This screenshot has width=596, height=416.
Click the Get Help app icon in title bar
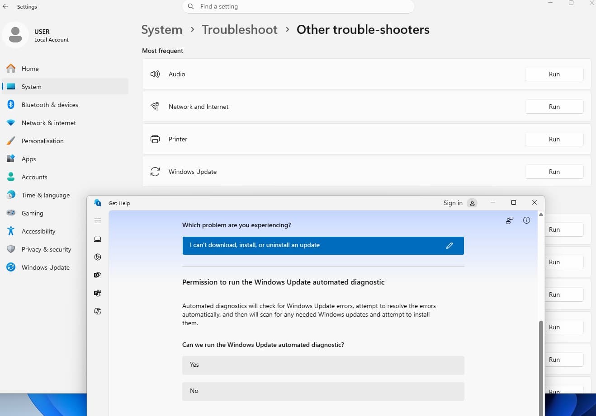[98, 203]
